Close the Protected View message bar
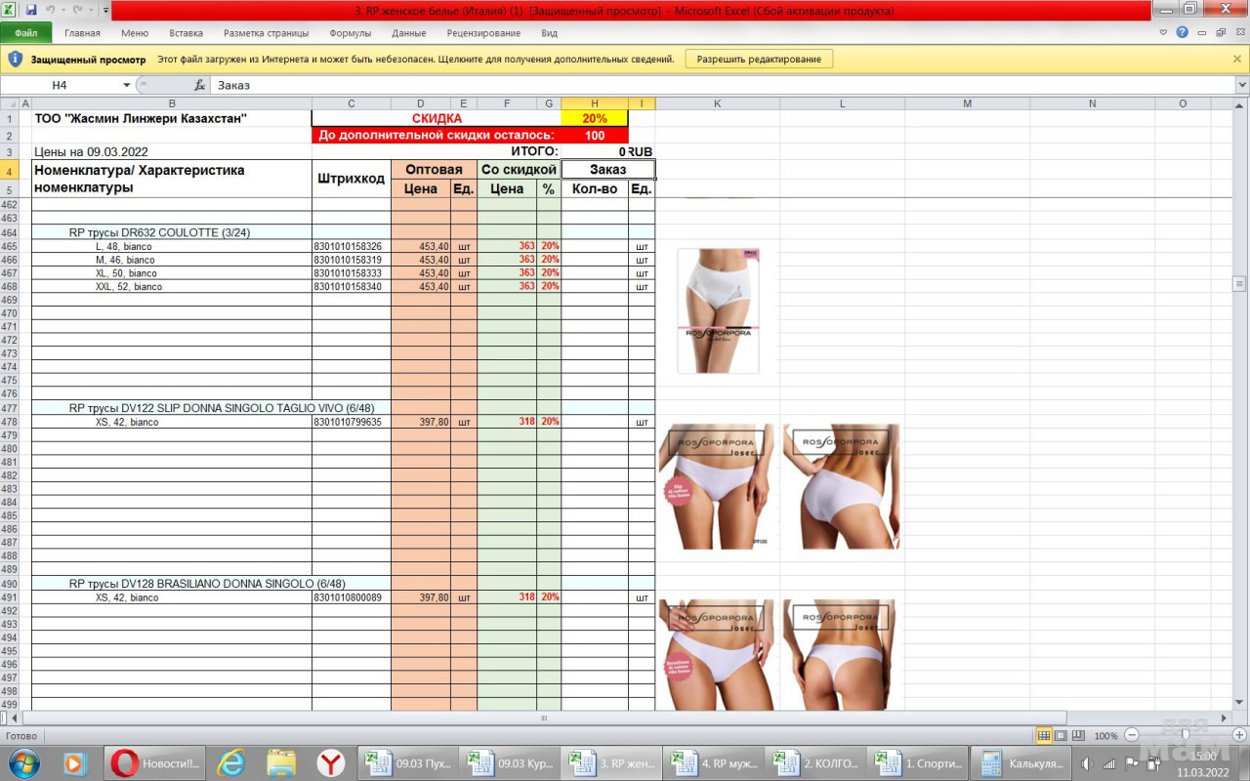 tap(1237, 60)
